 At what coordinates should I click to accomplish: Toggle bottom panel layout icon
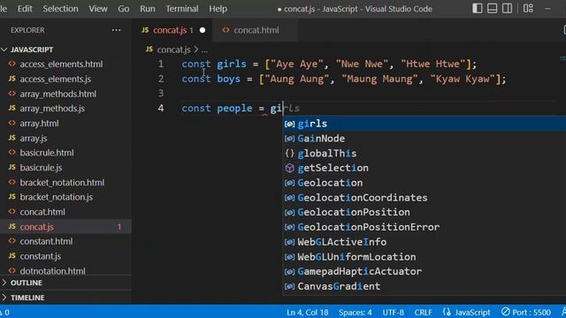pos(492,8)
